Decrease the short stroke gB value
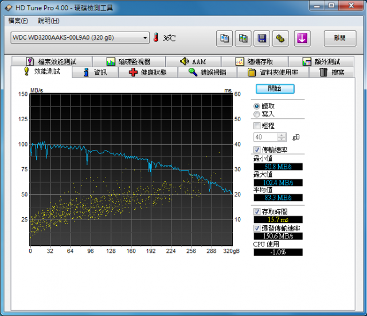 282,139
